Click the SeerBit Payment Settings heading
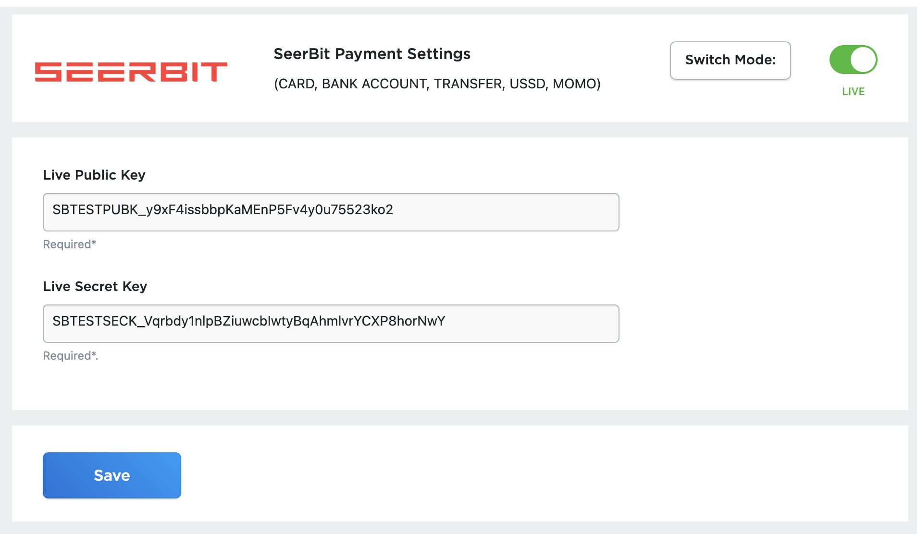The image size is (917, 534). pyautogui.click(x=372, y=54)
